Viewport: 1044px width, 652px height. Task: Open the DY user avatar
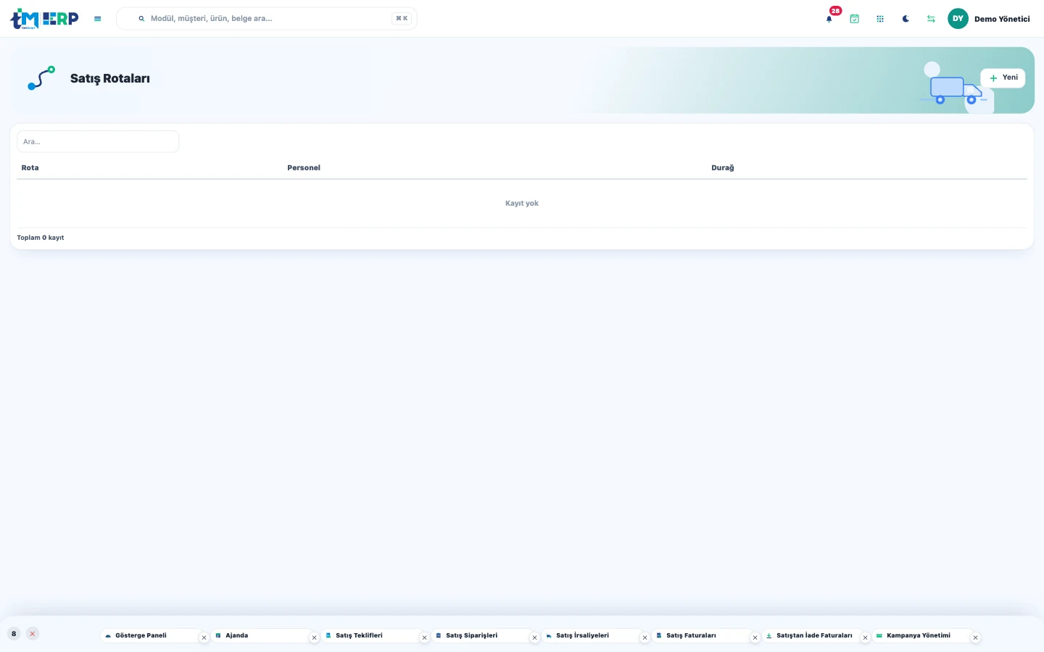pyautogui.click(x=958, y=19)
